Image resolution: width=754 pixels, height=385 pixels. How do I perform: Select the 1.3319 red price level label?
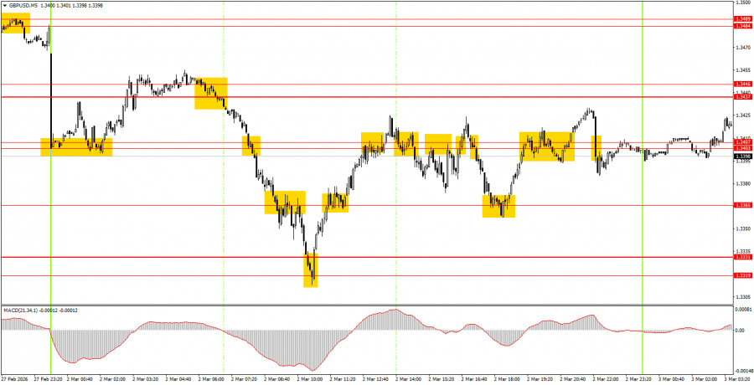741,275
